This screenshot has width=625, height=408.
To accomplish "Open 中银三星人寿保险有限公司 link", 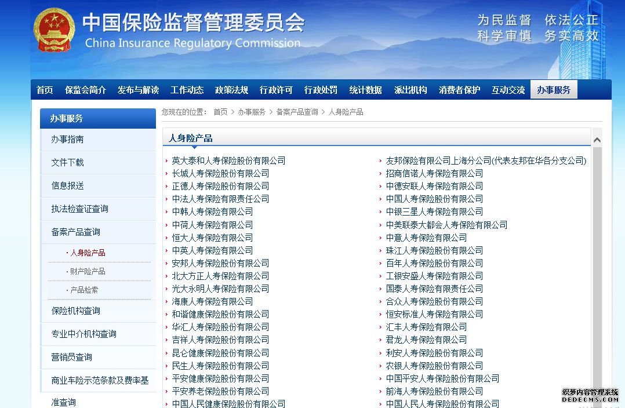I will (x=434, y=212).
